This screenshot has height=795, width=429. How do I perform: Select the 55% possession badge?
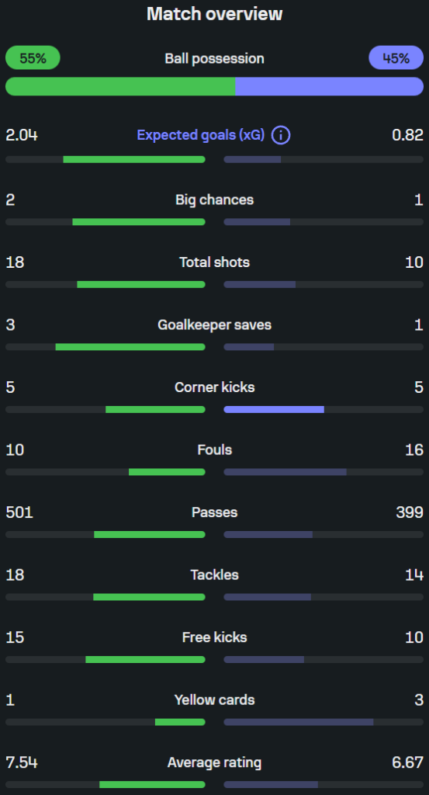[33, 57]
